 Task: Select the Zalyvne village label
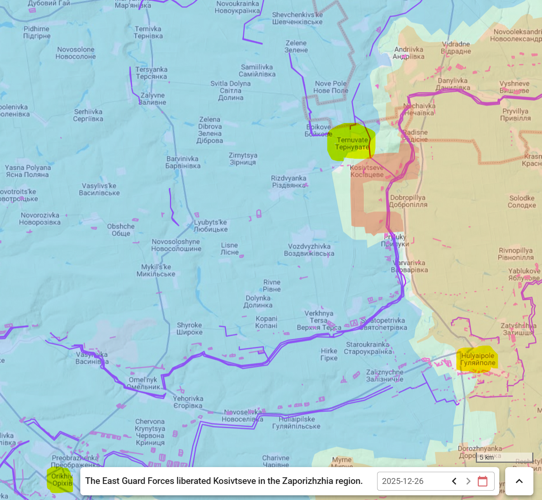point(153,99)
